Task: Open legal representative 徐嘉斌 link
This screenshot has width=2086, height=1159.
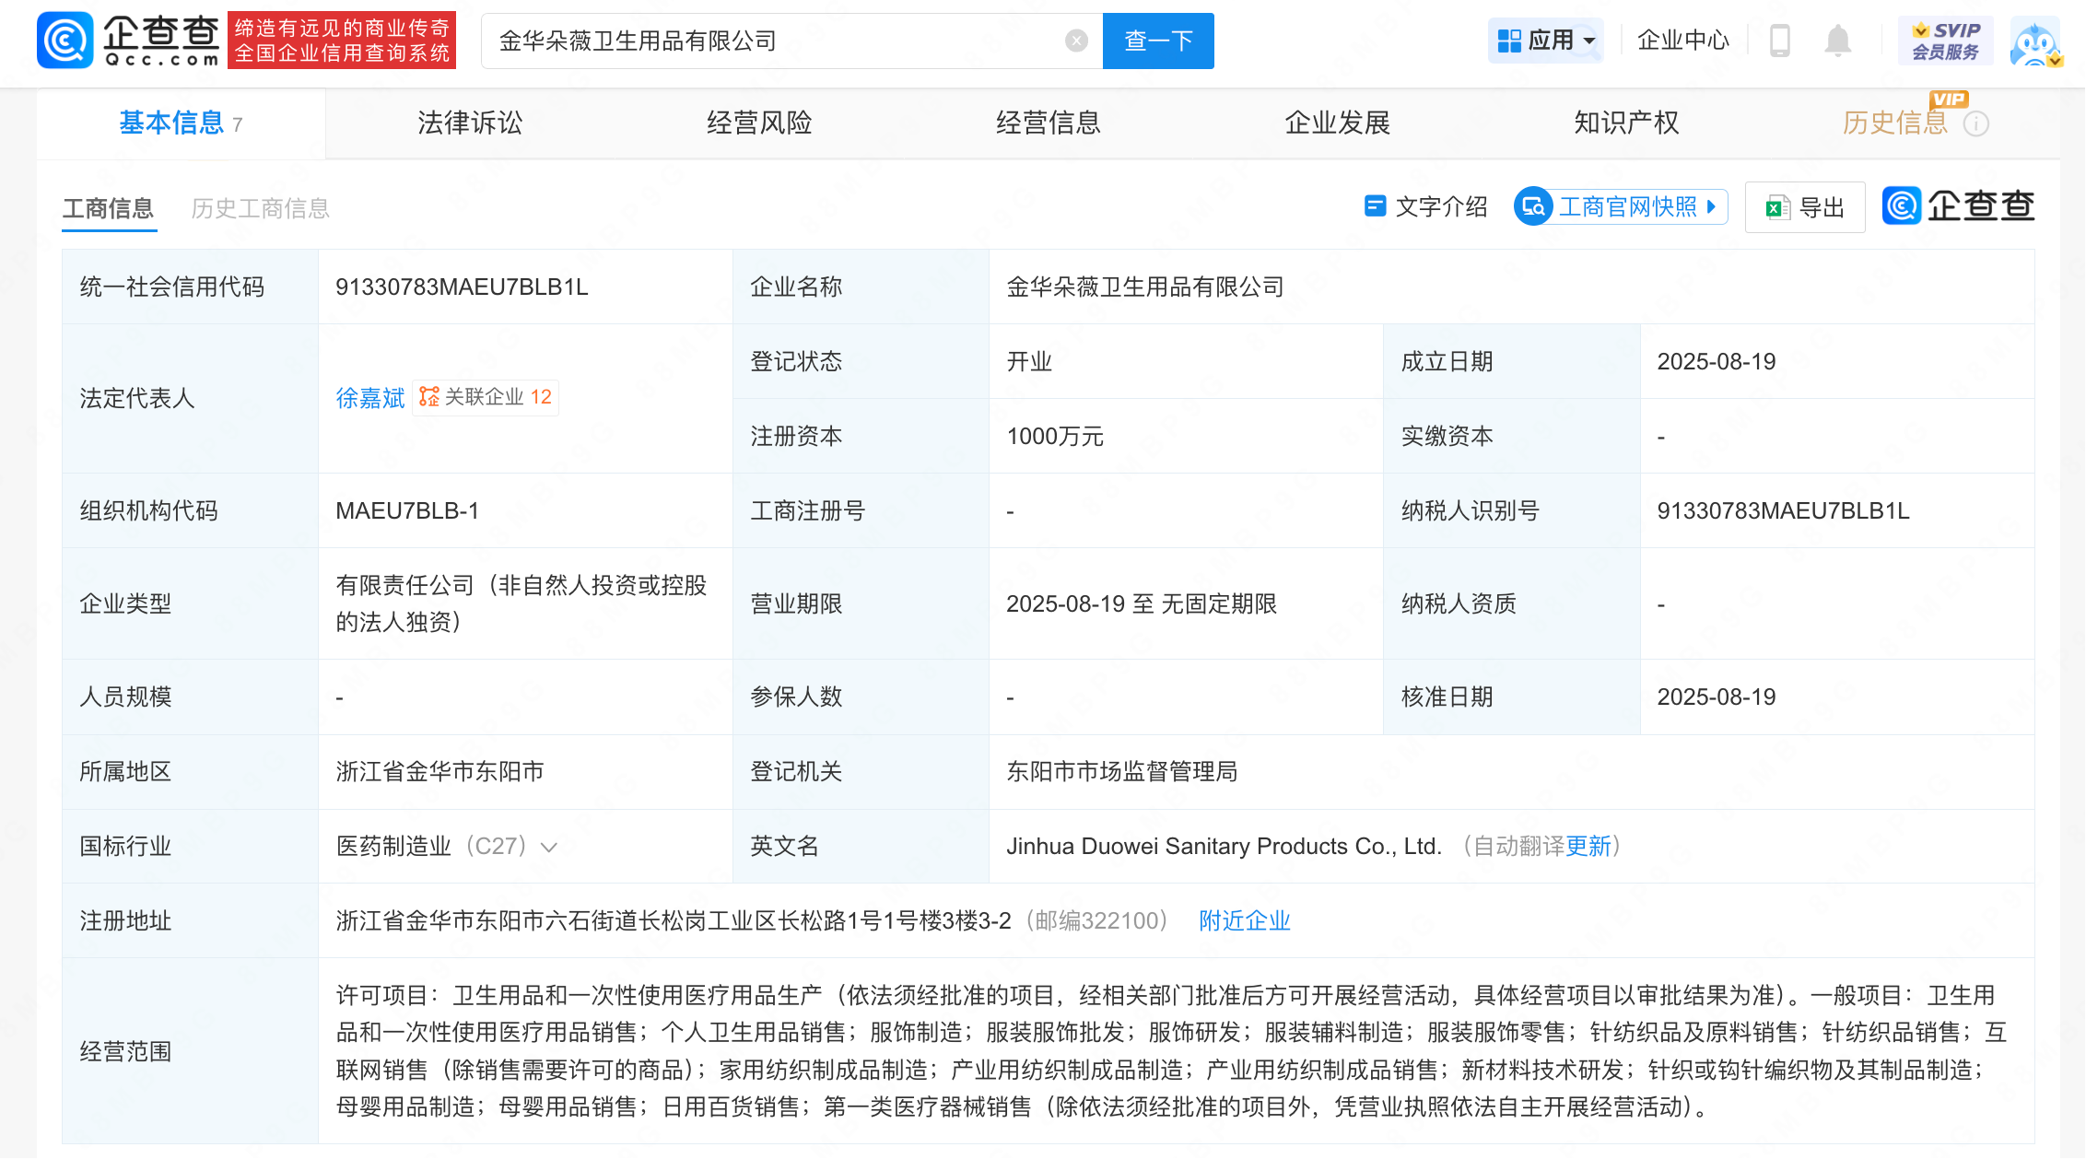Action: tap(369, 398)
